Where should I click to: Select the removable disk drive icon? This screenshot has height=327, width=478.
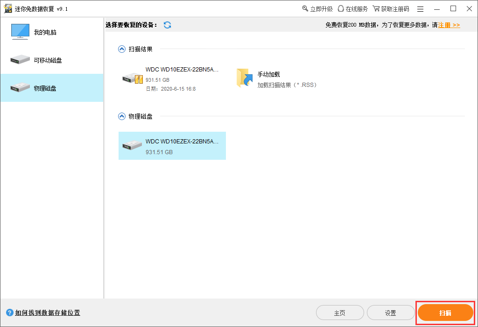point(20,59)
